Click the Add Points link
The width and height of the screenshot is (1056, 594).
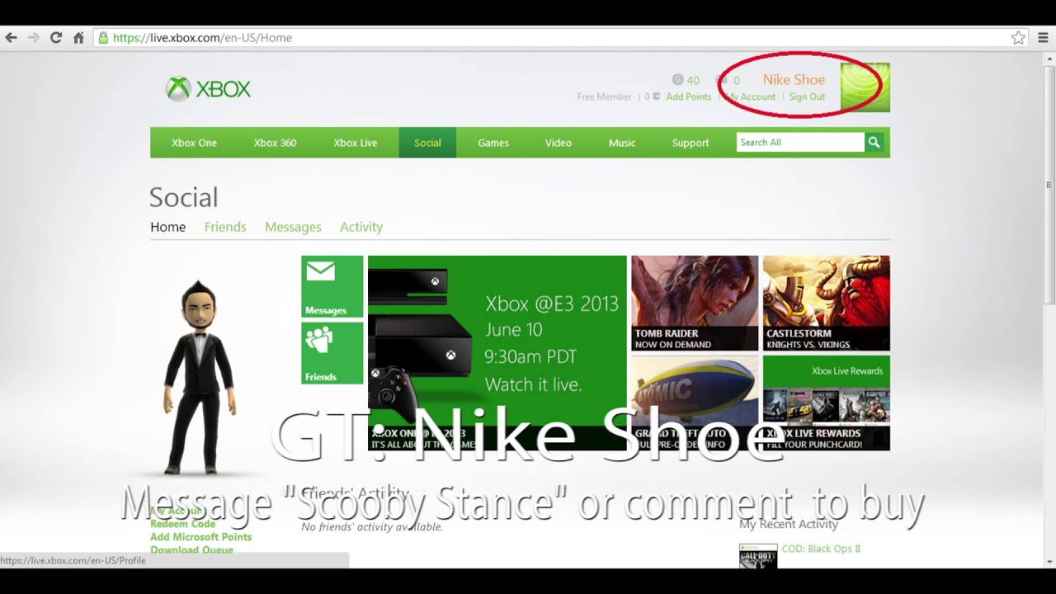(x=688, y=97)
